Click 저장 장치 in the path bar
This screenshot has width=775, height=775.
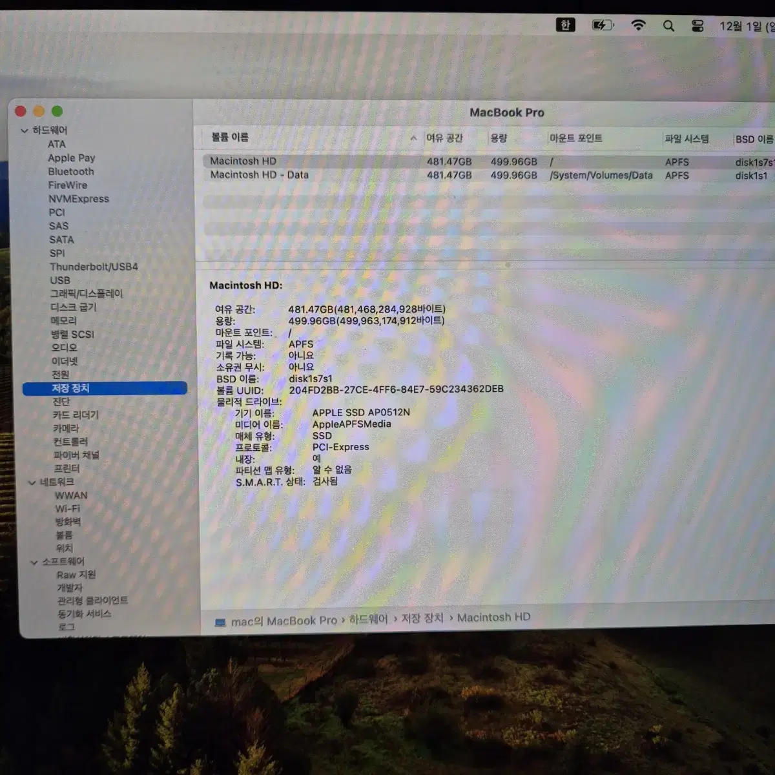(x=422, y=618)
